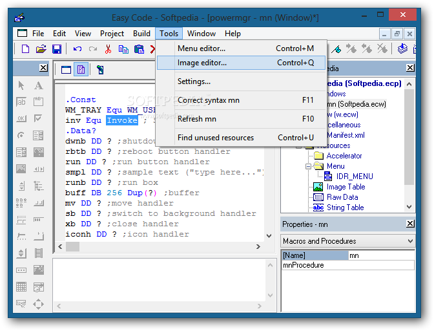Open the Edit menu
The image size is (434, 331).
tap(59, 34)
